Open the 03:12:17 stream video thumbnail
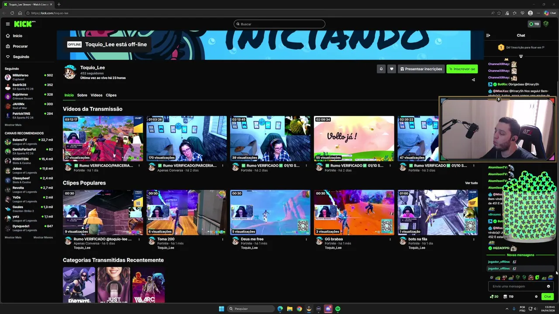This screenshot has height=314, width=559. (103, 138)
